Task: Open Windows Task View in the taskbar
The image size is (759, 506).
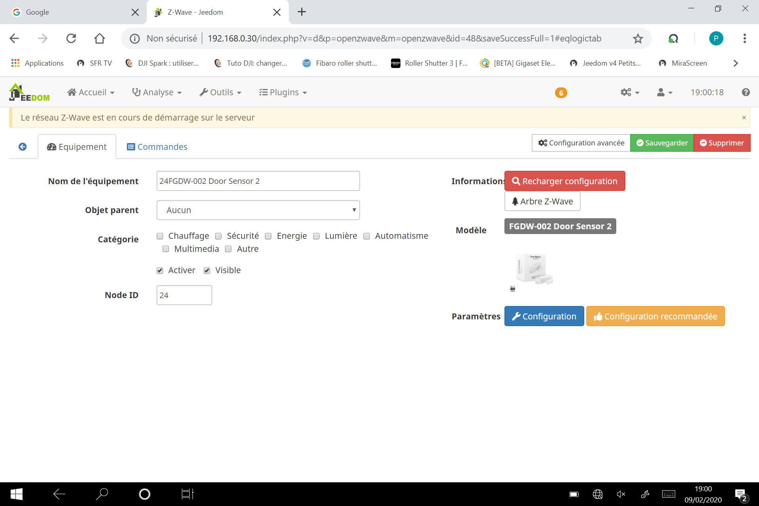Action: point(187,494)
